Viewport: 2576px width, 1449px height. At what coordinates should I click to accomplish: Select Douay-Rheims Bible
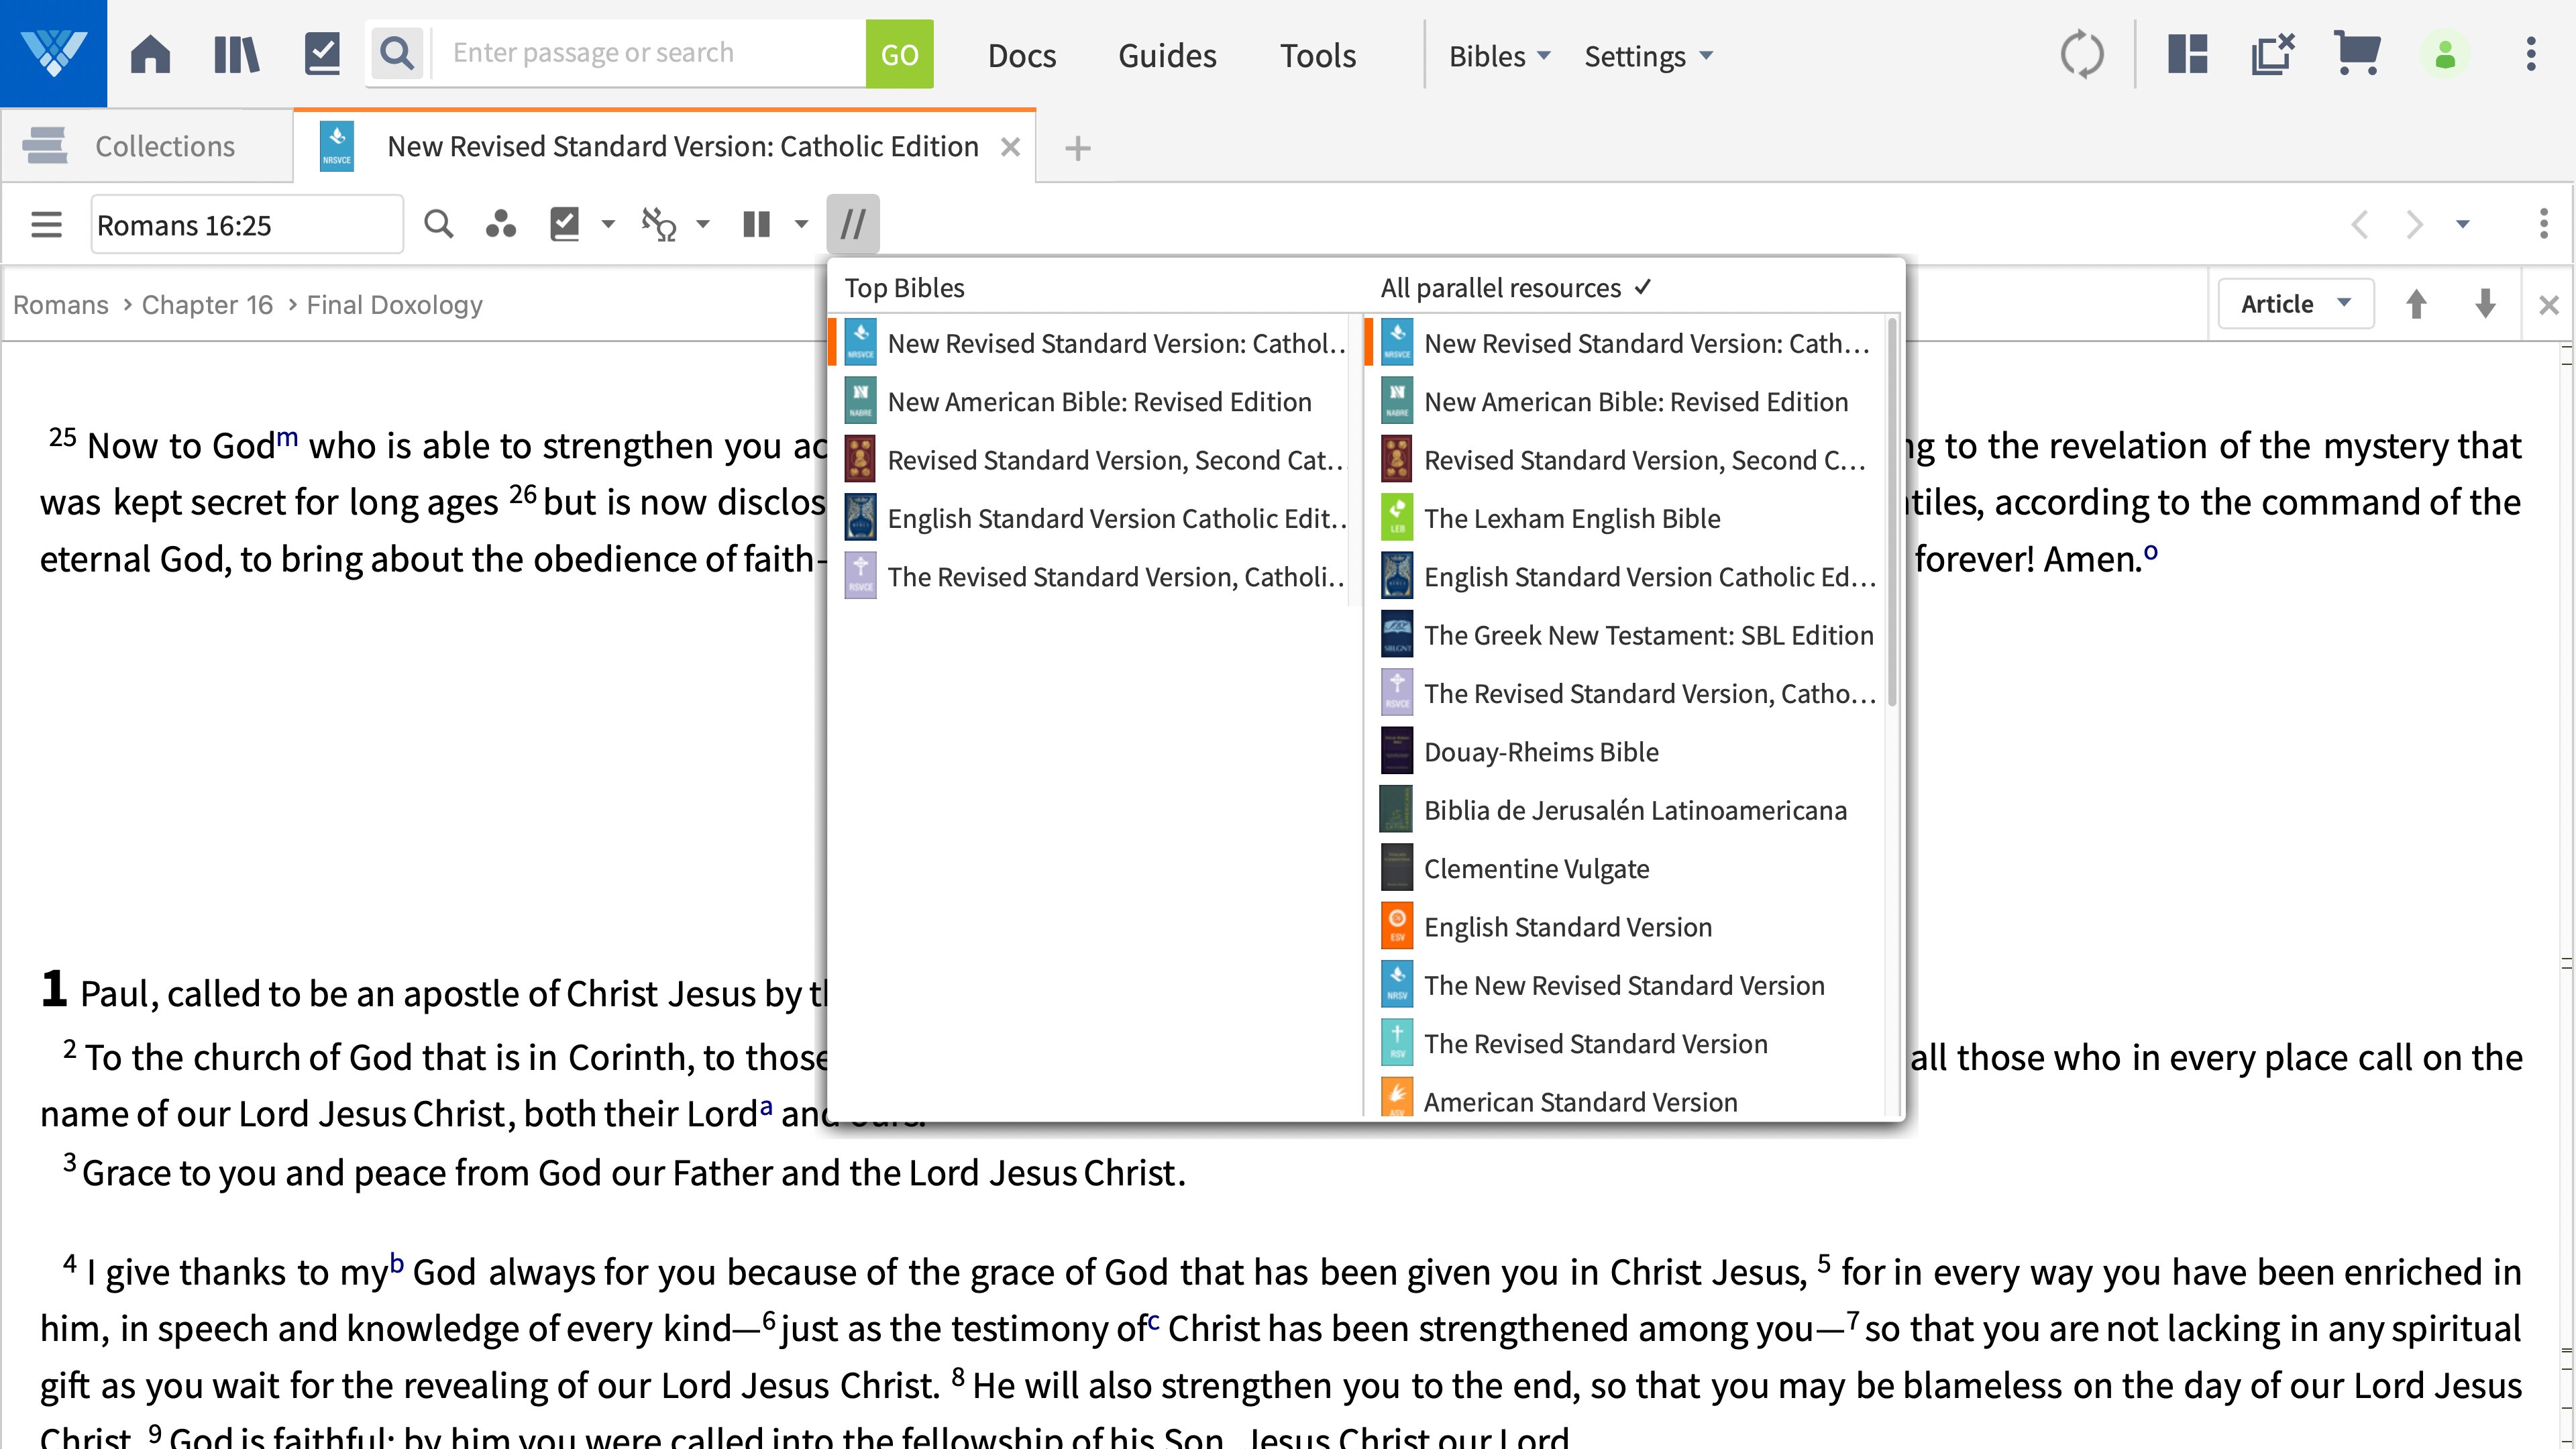point(1625,752)
